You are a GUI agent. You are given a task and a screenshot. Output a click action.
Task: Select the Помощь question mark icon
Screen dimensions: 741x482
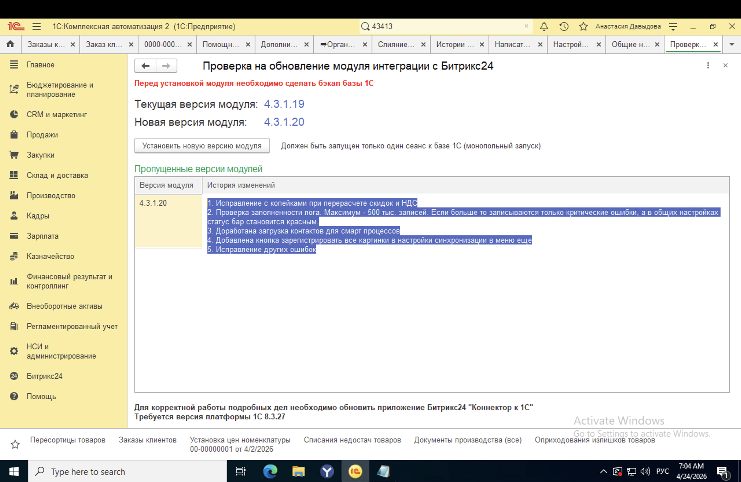[14, 396]
